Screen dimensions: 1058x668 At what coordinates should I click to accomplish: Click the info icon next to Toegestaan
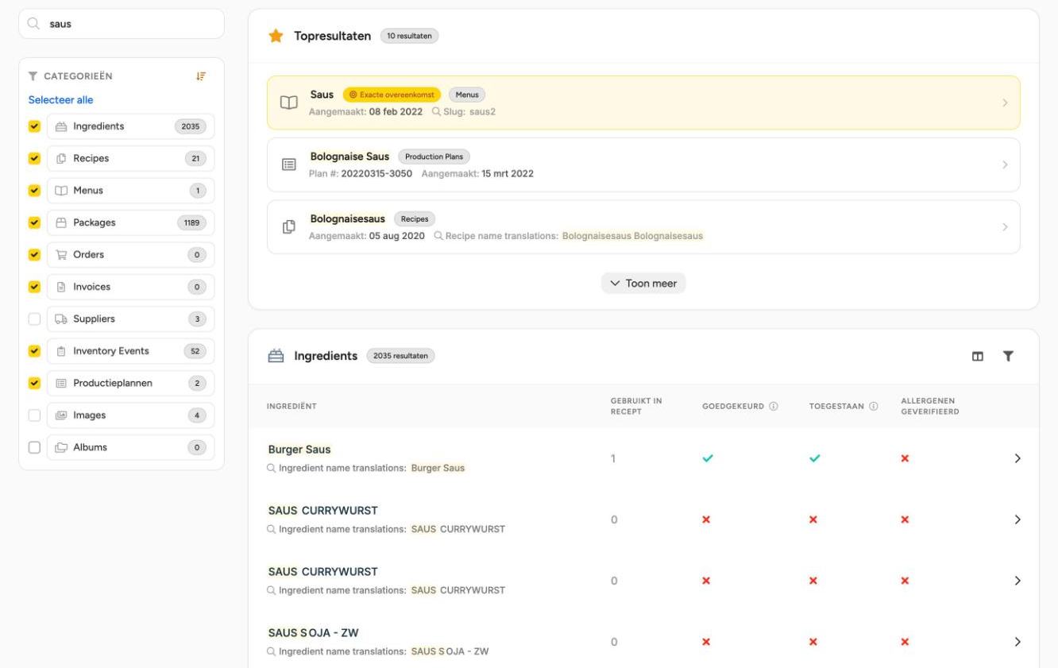[874, 407]
